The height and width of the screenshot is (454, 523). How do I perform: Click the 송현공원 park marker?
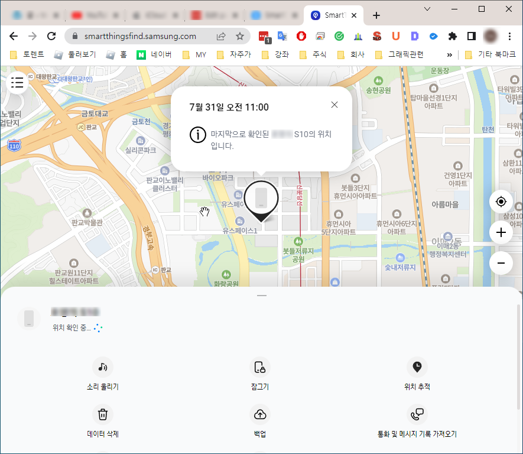(378, 81)
